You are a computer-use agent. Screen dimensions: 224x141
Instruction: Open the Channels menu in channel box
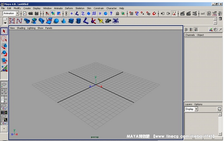pyautogui.click(x=190, y=35)
